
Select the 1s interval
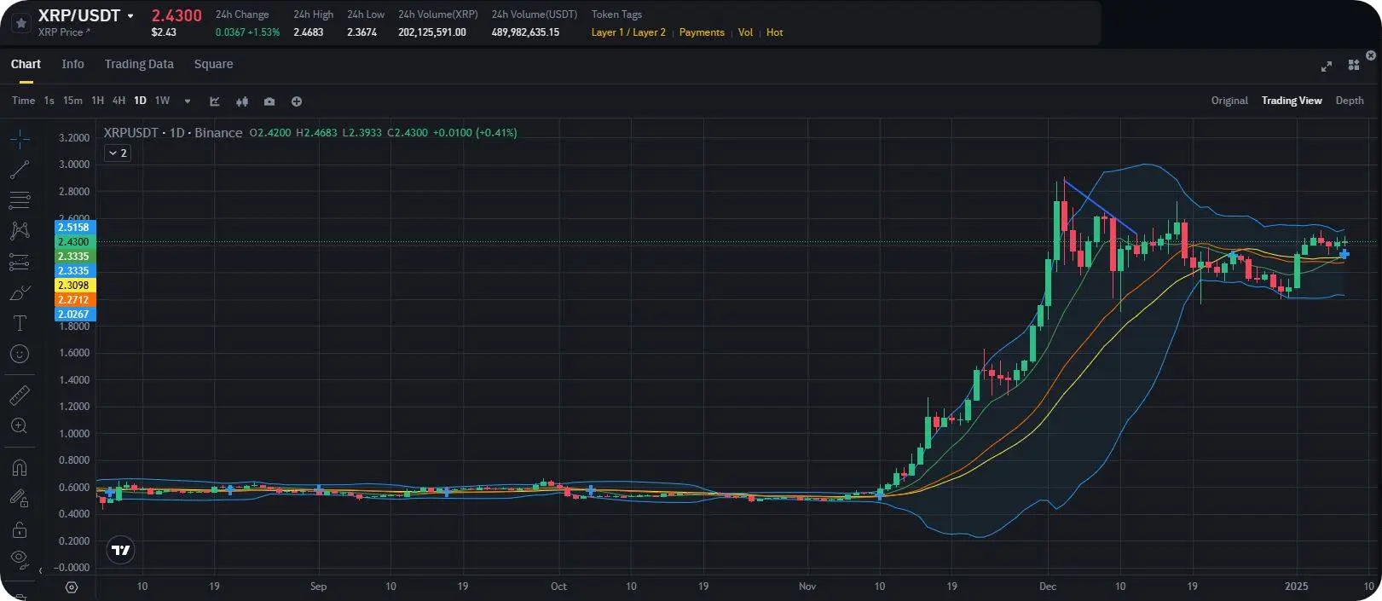point(49,101)
